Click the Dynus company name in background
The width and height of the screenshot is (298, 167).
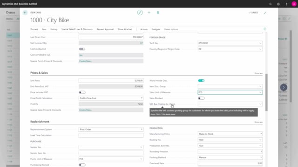click(10, 13)
